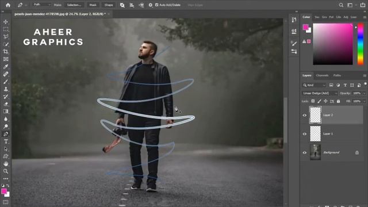Switch to the Gradients tab

pos(324,17)
